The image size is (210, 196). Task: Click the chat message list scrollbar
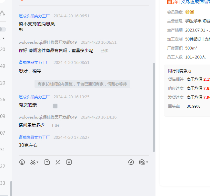coord(154,106)
